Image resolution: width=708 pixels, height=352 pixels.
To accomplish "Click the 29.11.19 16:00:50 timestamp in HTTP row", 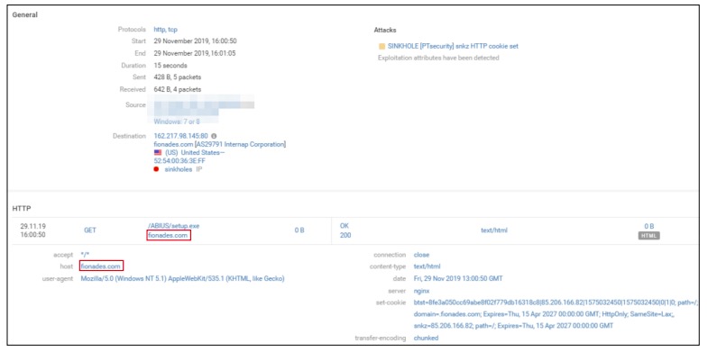I will [x=32, y=230].
